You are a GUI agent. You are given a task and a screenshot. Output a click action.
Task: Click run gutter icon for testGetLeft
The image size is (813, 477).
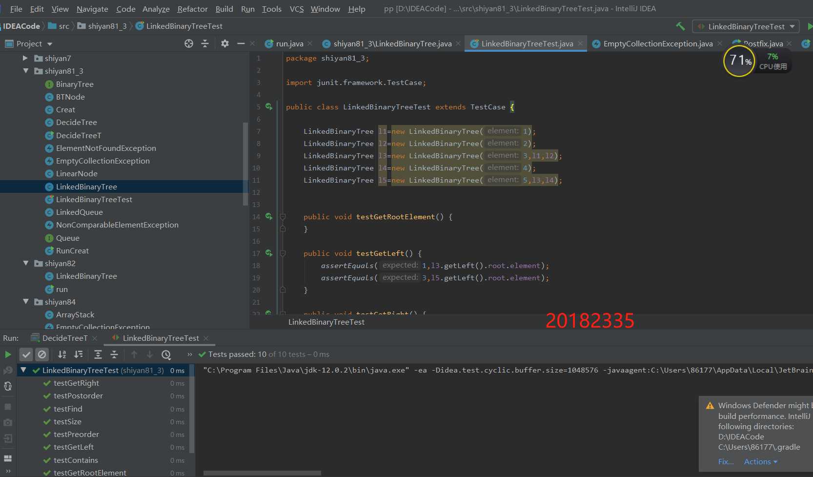(x=269, y=253)
